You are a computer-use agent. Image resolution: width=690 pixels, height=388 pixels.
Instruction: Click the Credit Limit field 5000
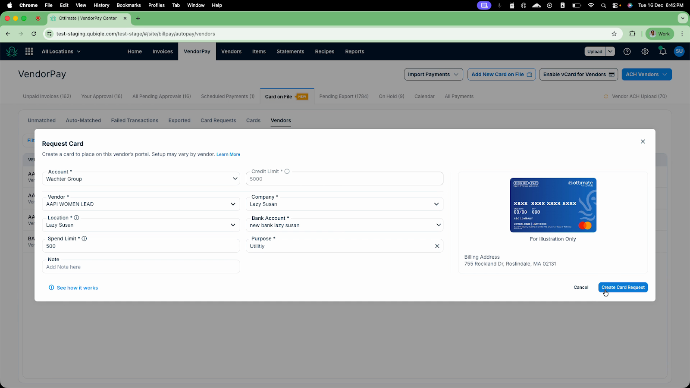click(344, 178)
